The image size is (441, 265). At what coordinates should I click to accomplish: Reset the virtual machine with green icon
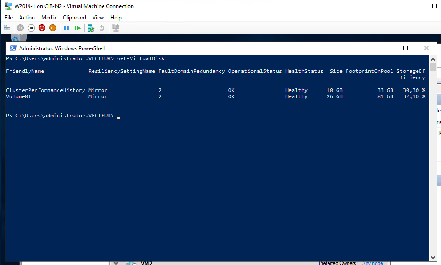coord(78,28)
